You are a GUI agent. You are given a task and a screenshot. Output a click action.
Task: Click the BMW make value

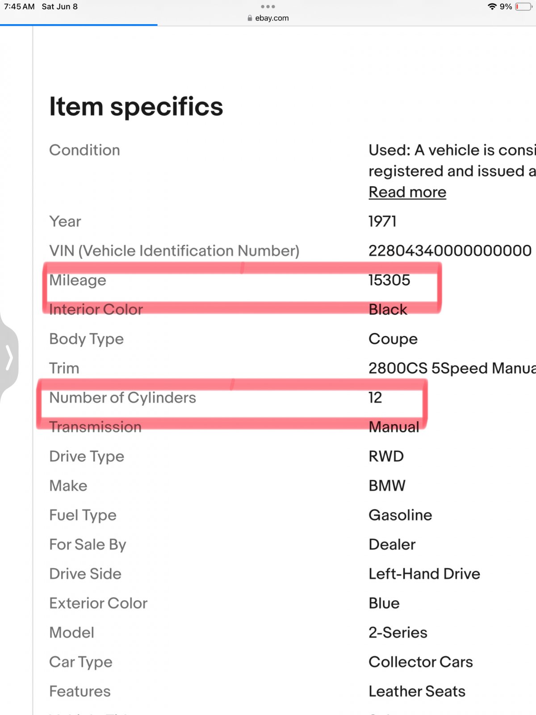pyautogui.click(x=387, y=486)
